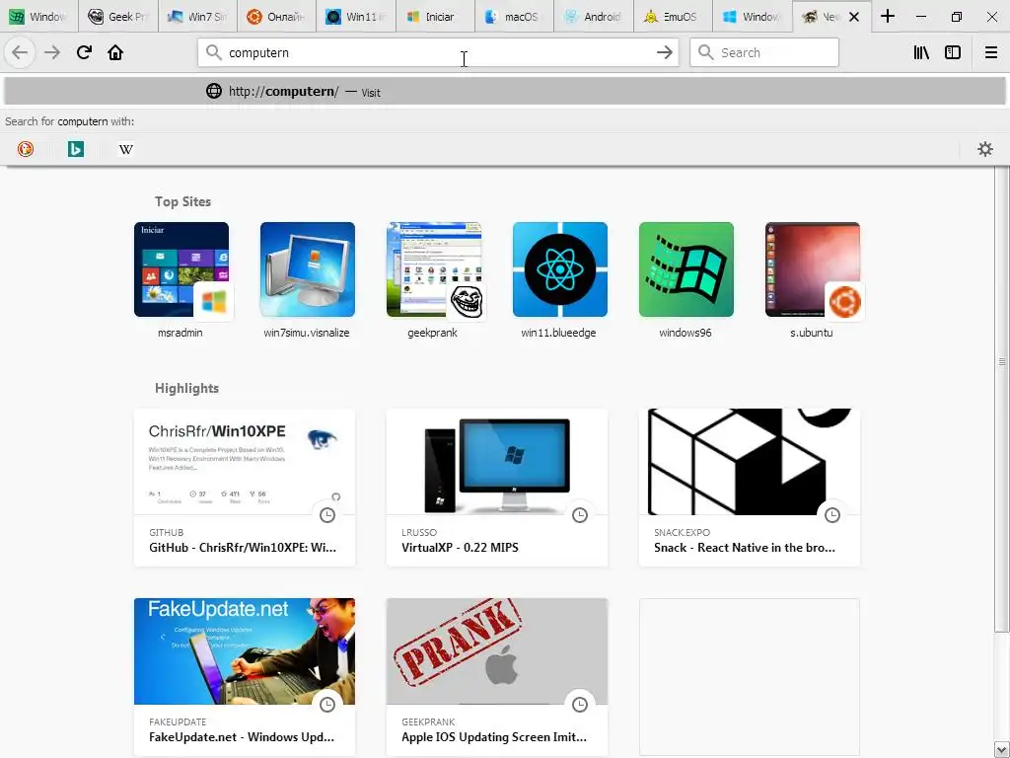Screen dimensions: 1010x758
Task: Visit http://computern/ suggestion
Action: point(504,91)
